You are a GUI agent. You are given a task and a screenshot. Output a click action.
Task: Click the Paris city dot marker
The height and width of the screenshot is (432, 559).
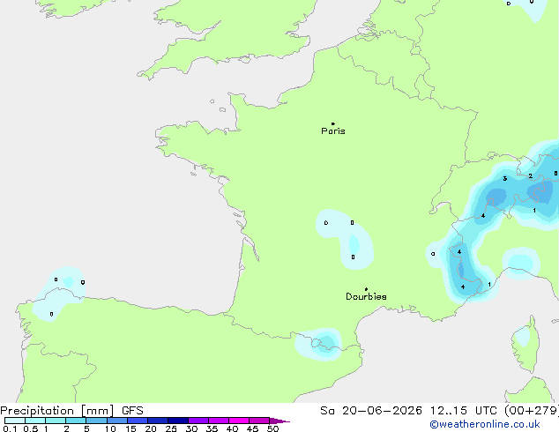[333, 123]
